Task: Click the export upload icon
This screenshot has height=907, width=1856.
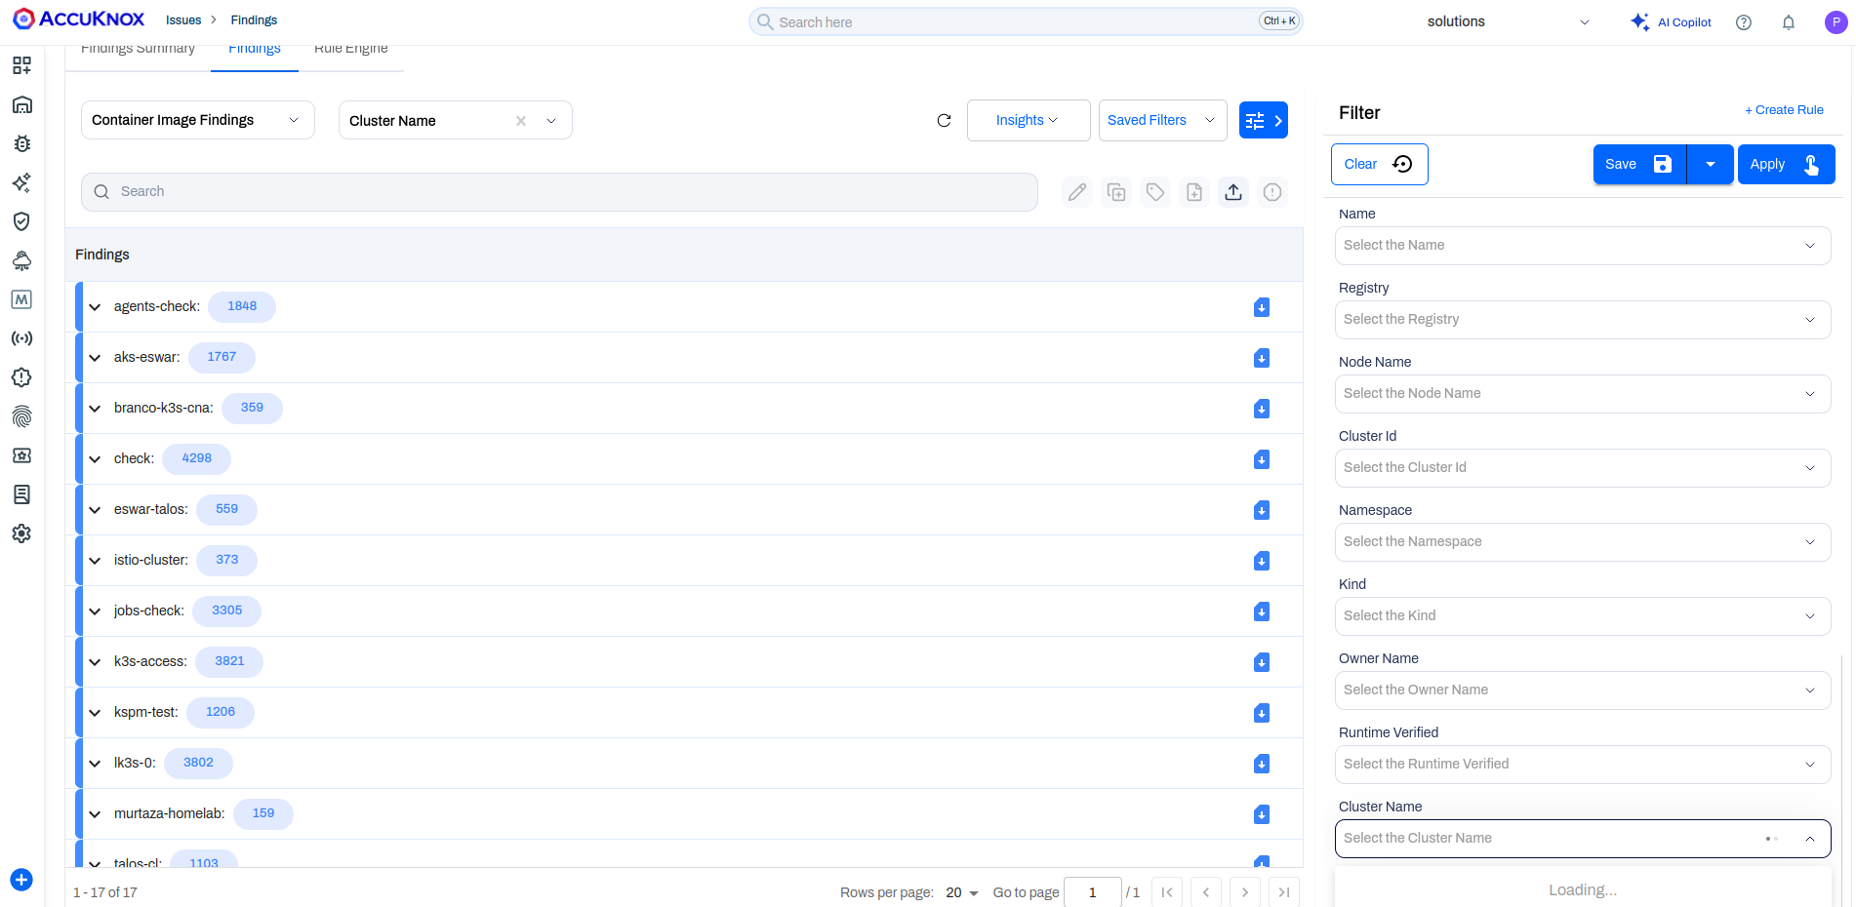Action: (1233, 192)
